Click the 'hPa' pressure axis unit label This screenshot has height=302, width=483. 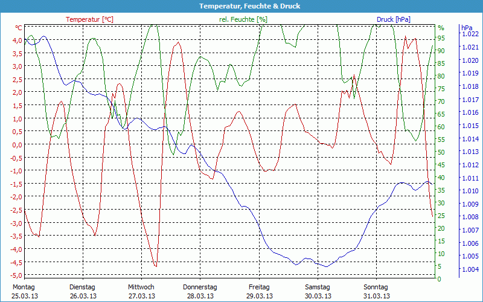(x=467, y=27)
